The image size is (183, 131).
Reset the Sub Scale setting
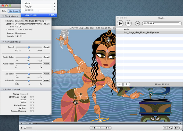(x=46, y=80)
